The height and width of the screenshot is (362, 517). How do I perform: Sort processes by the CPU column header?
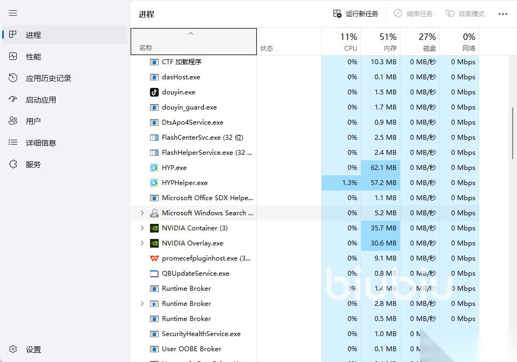click(x=341, y=42)
